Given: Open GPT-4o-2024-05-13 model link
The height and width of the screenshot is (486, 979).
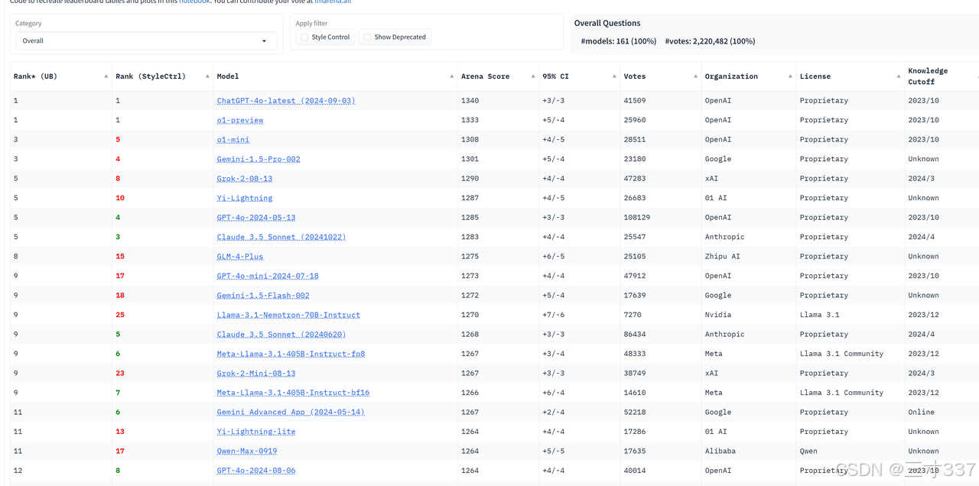Looking at the screenshot, I should [x=256, y=218].
